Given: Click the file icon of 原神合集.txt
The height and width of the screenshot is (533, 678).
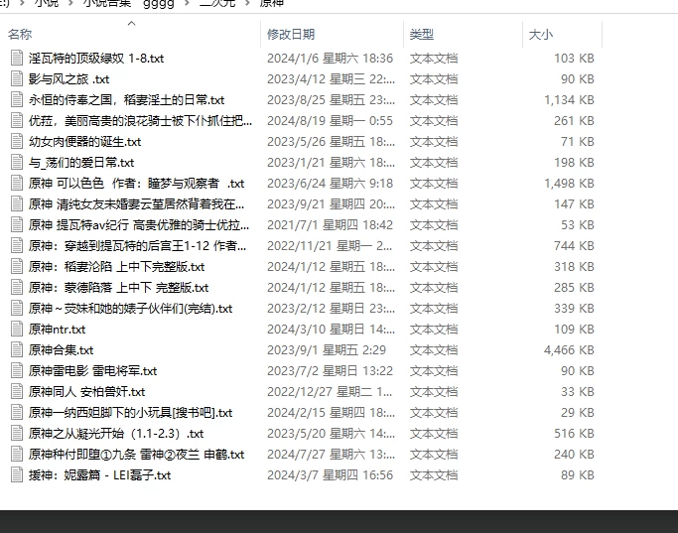Looking at the screenshot, I should tap(17, 349).
